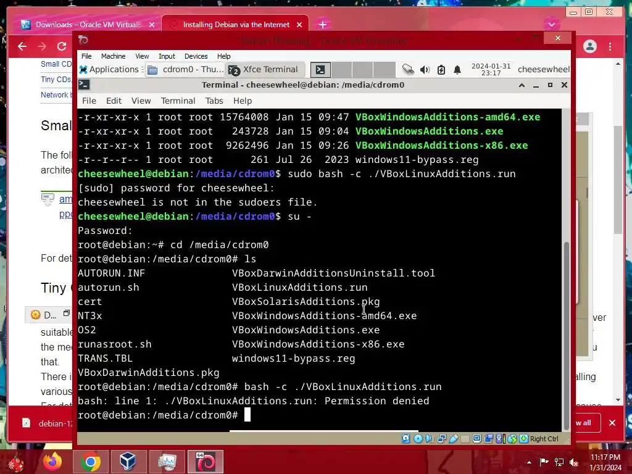This screenshot has width=632, height=474.
Task: Show hidden icons in system tray
Action: coord(529,462)
